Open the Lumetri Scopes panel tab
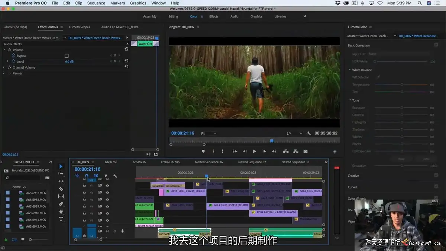Image resolution: width=446 pixels, height=251 pixels. pos(80,27)
